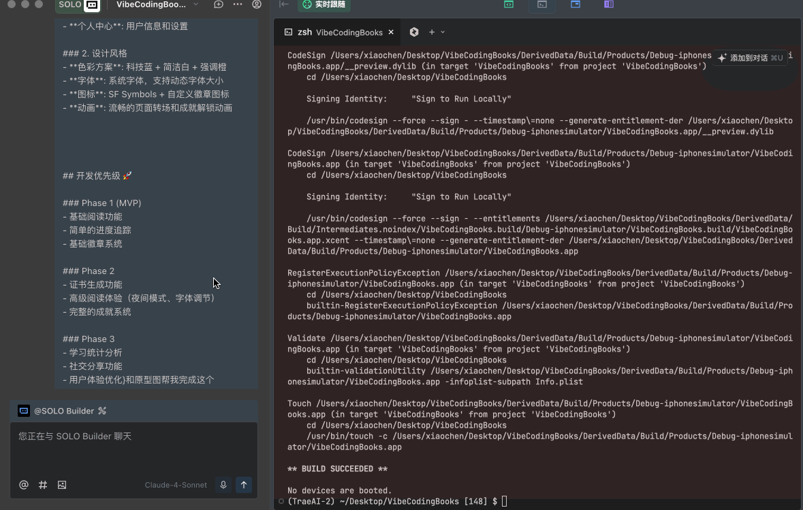Click the '色彩方案' color scheme line
Screen dimensions: 803x510
coord(144,67)
